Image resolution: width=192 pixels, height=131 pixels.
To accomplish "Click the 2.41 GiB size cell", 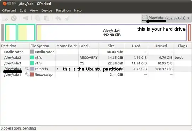I will (x=116, y=75).
